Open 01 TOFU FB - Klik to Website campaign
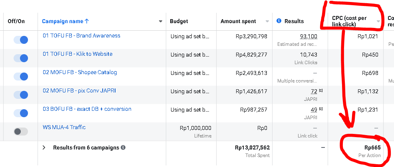This screenshot has width=394, height=167. click(x=78, y=54)
